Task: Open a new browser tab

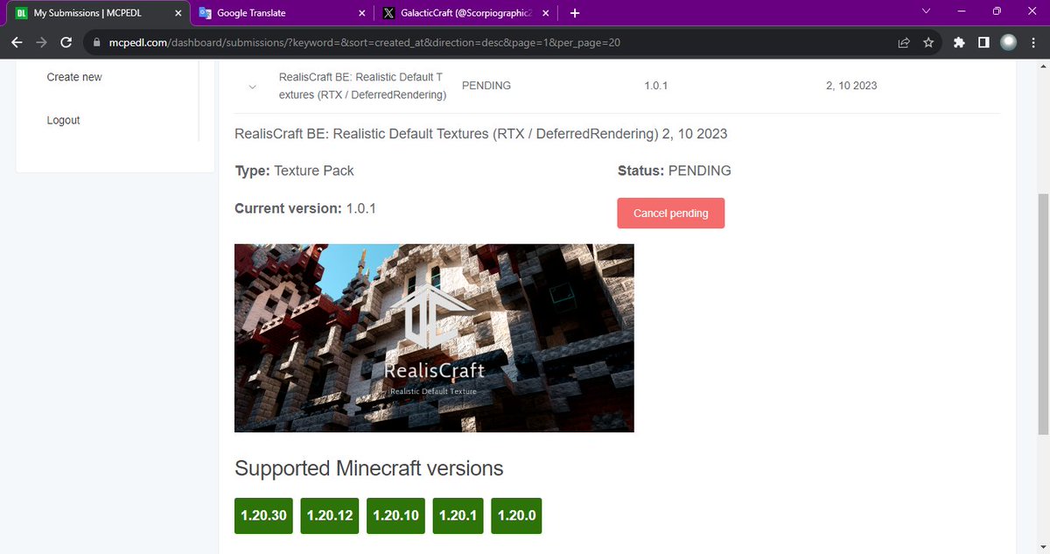Action: (x=575, y=13)
